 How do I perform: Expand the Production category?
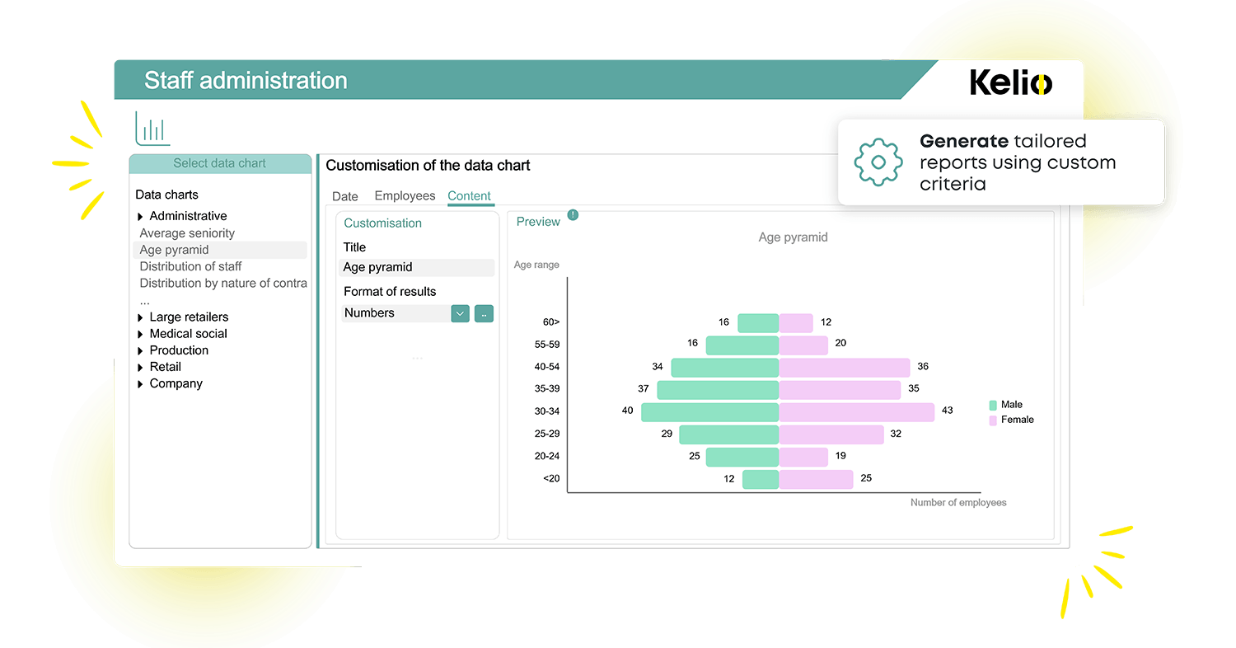coord(141,350)
